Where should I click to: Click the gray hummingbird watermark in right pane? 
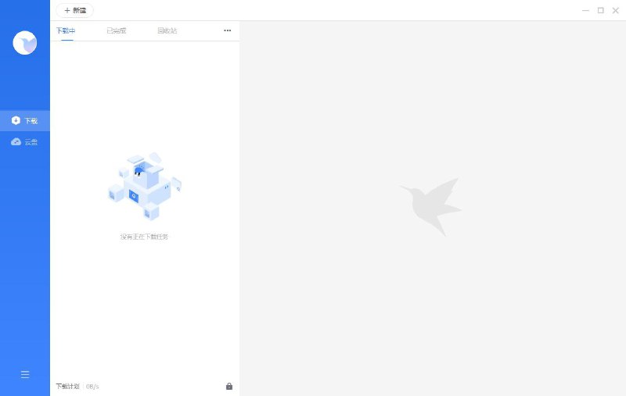pos(431,206)
